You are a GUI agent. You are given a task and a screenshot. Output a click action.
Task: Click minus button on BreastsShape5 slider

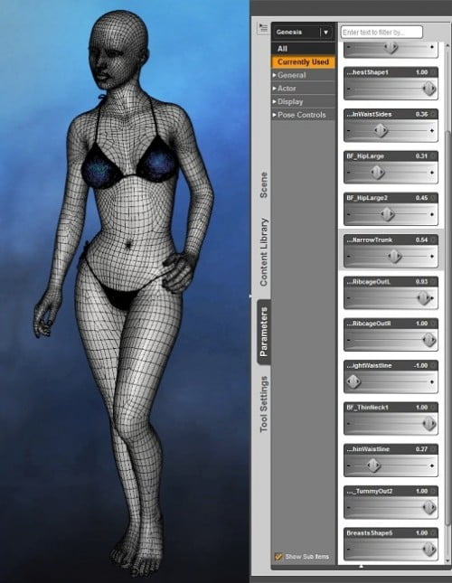click(x=348, y=550)
